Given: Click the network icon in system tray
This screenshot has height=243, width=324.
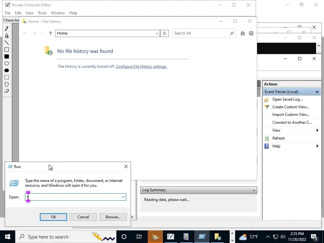Looking at the screenshot, I should tap(276, 237).
